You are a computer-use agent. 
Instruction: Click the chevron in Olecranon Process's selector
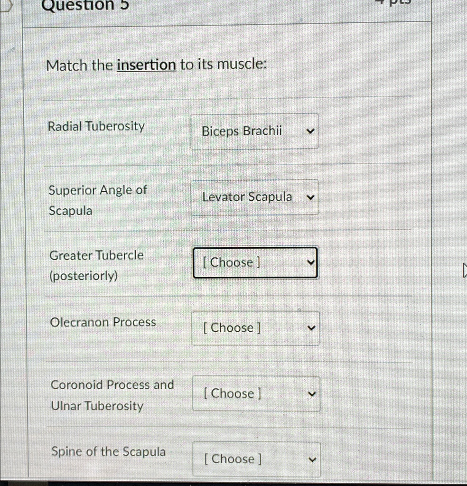[x=311, y=328]
